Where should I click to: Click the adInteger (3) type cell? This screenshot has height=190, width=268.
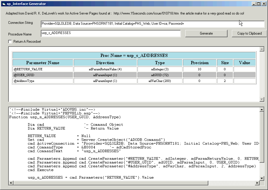(x=160, y=69)
